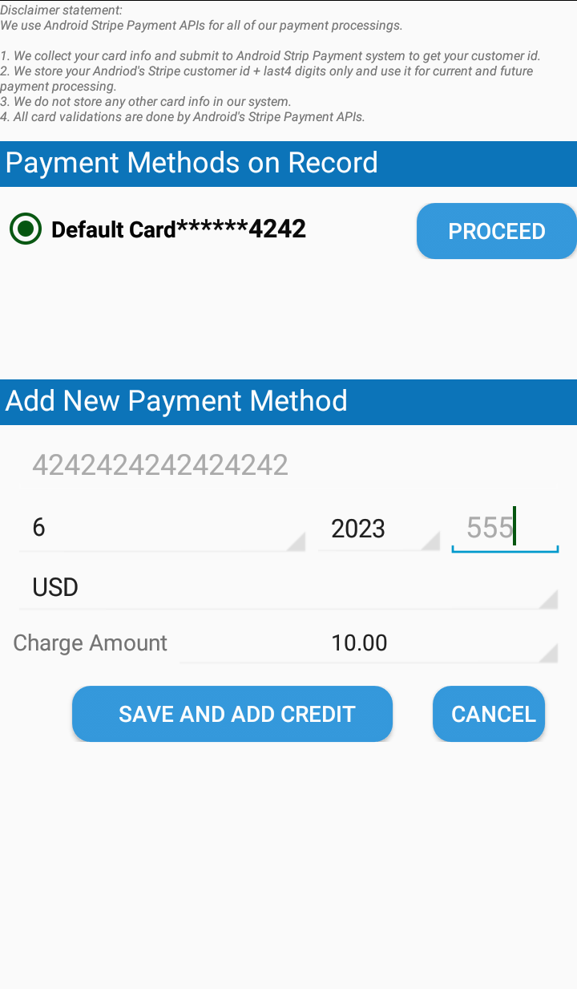
Task: Open the expiry month dropdown showing 6
Action: tap(160, 529)
